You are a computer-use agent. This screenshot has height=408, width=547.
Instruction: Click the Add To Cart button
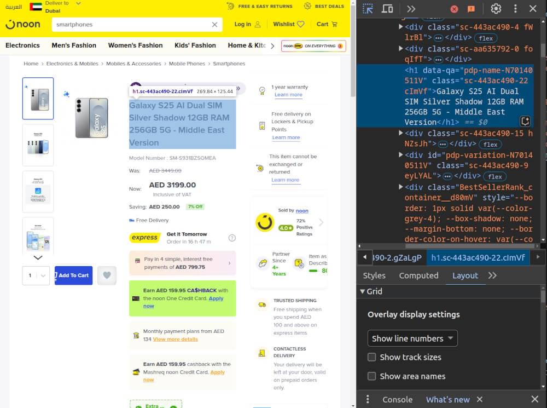73,275
